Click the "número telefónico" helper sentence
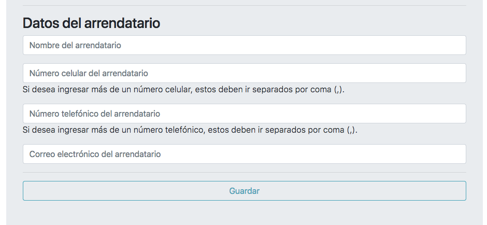Image resolution: width=487 pixels, height=225 pixels. coord(190,130)
